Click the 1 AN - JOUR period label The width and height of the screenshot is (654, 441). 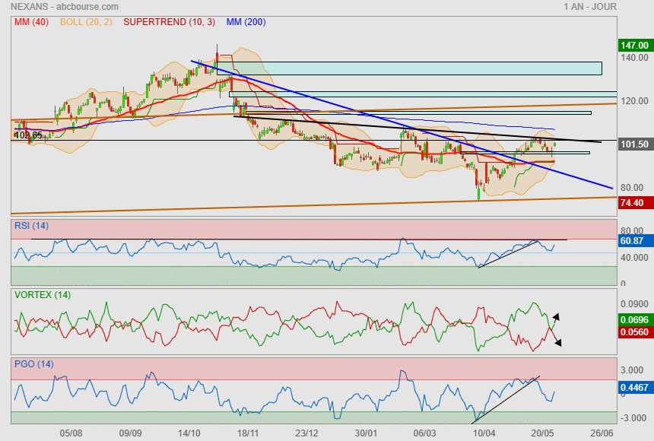click(x=590, y=7)
